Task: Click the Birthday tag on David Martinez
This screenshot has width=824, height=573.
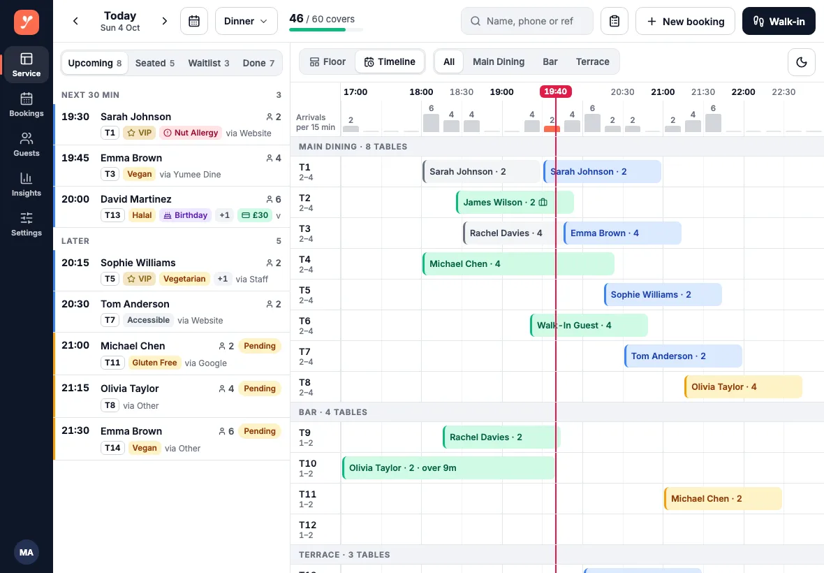Action: [186, 215]
